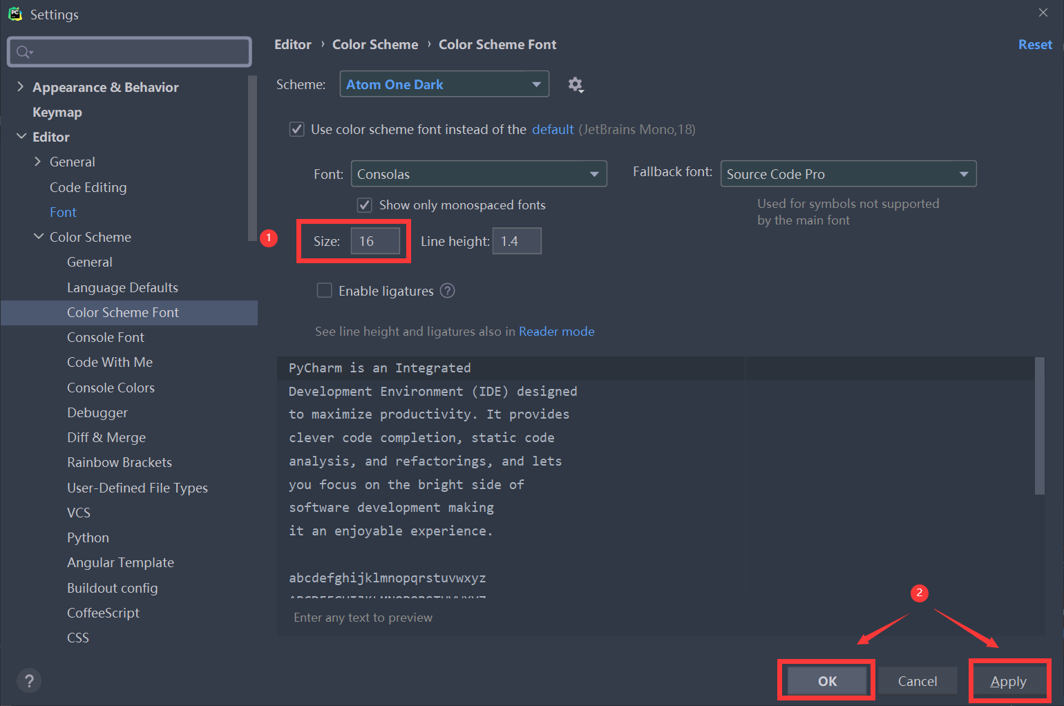Screen dimensions: 1064x706
Task: Open User-Defined File Types page
Action: tap(137, 488)
